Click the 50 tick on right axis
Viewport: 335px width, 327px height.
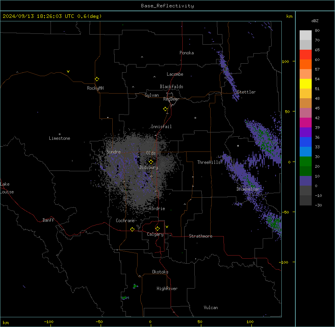(x=287, y=111)
